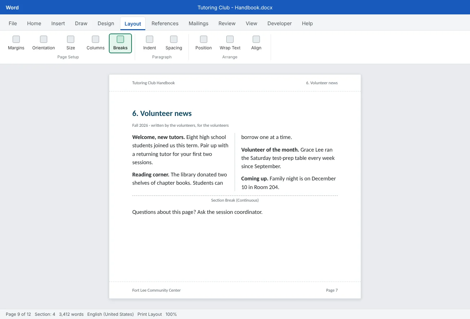Image resolution: width=470 pixels, height=319 pixels.
Task: Open the Draw tab
Action: 81,23
